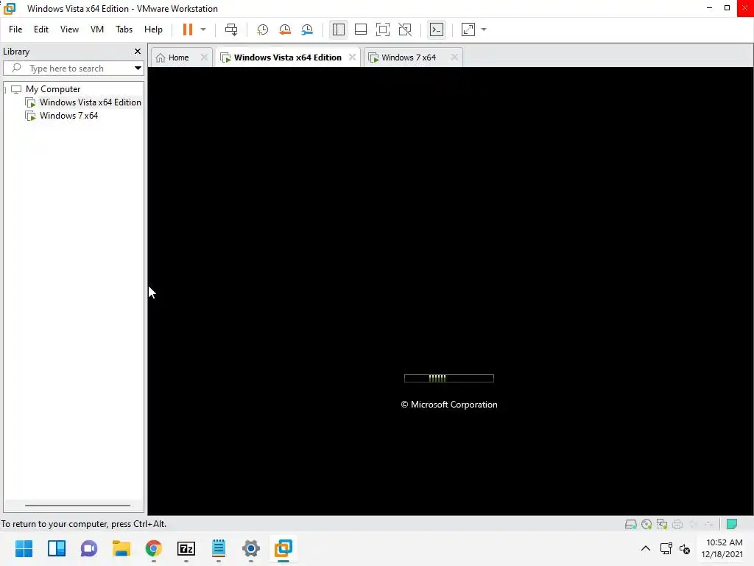Open the clock showing 10:52 AM

click(722, 548)
